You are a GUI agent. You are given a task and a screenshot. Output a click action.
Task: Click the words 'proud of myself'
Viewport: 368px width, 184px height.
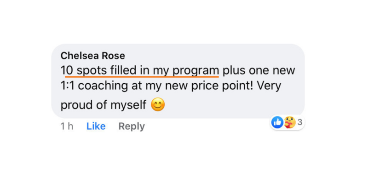(x=103, y=105)
